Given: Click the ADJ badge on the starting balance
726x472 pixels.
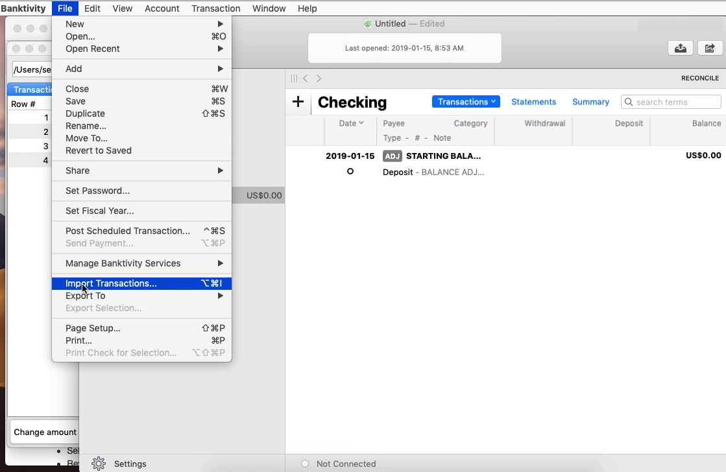Looking at the screenshot, I should [392, 156].
